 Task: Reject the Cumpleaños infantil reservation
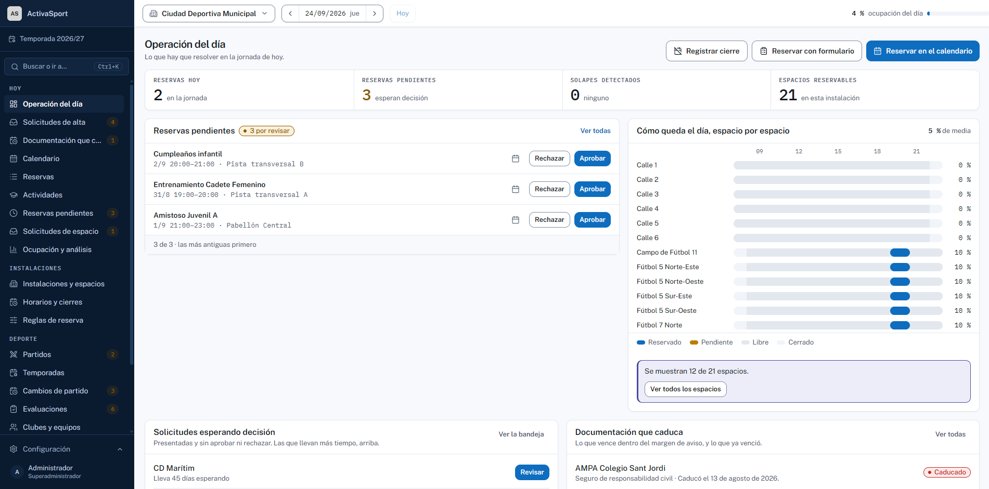[x=549, y=158]
